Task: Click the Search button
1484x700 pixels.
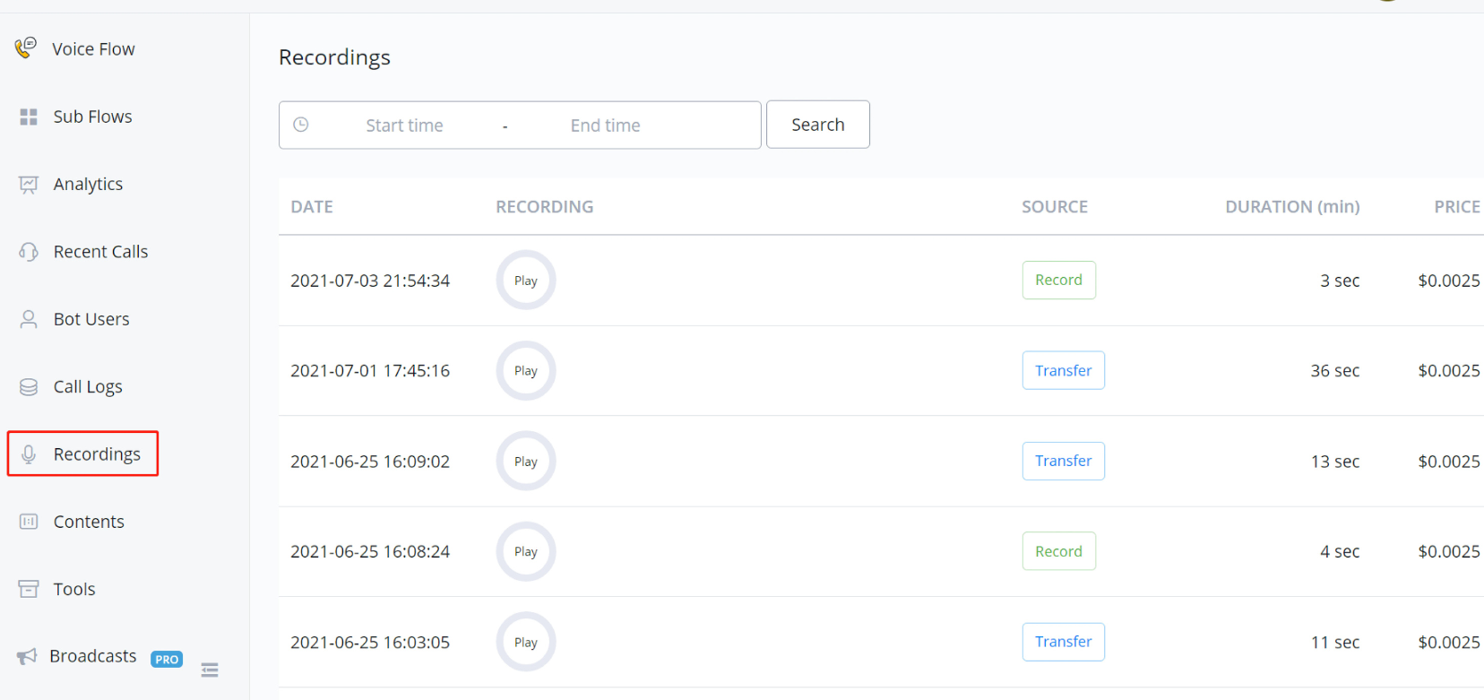Action: [817, 125]
